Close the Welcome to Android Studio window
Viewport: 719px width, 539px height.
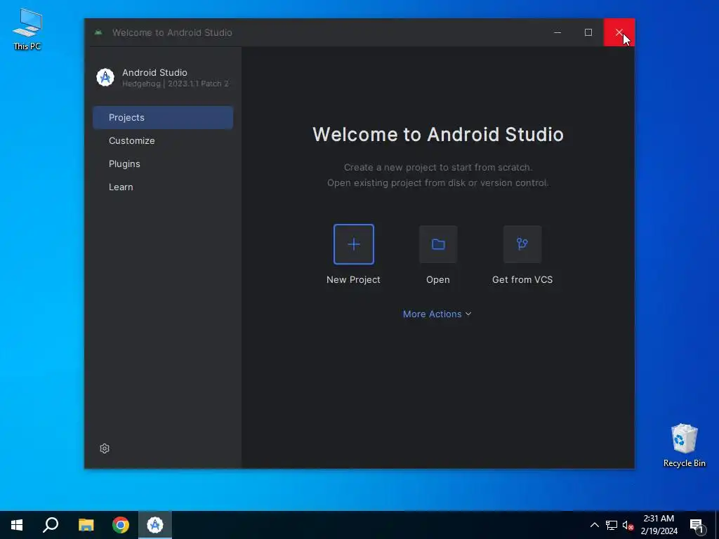coord(619,32)
